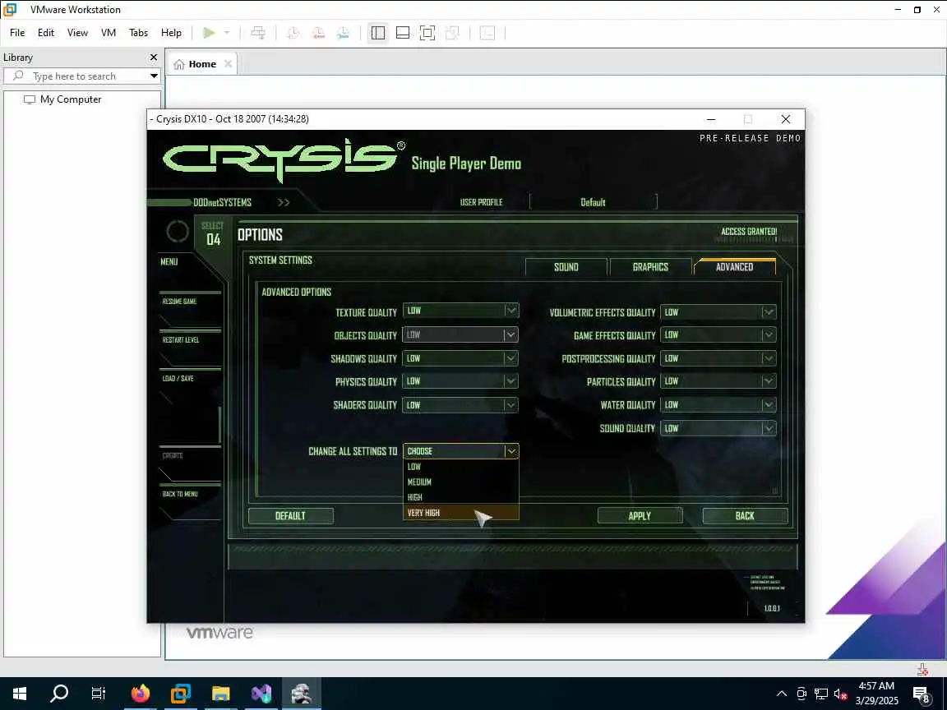This screenshot has height=710, width=947.
Task: Open the Edit menu
Action: (x=46, y=33)
